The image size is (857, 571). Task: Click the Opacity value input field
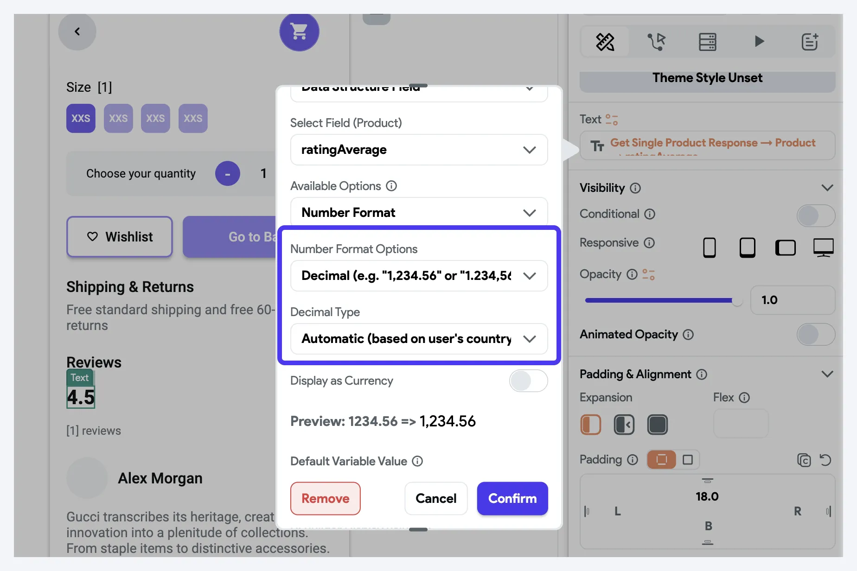793,300
